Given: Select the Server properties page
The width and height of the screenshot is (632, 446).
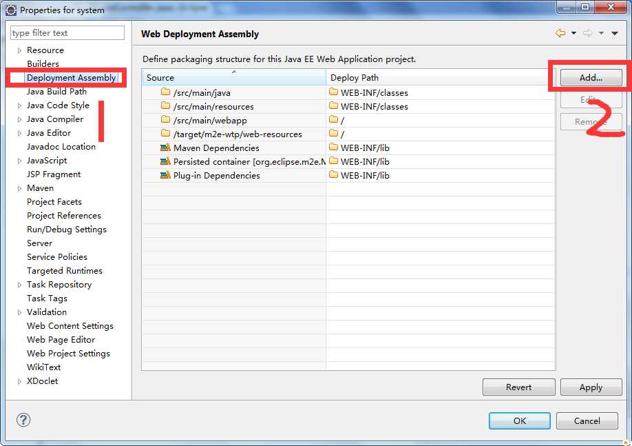Looking at the screenshot, I should (39, 243).
